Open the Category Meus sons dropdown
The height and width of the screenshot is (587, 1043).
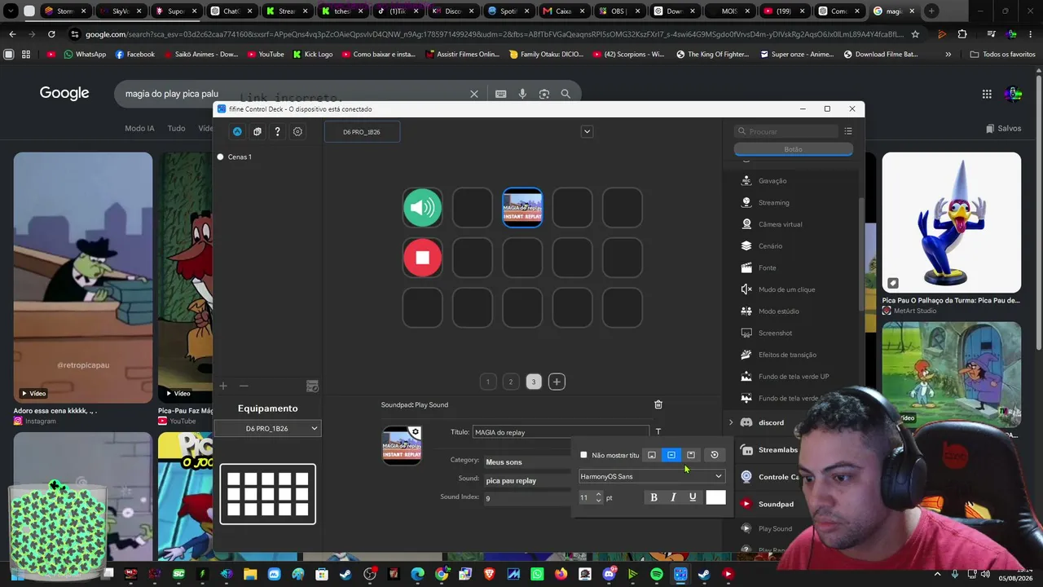[526, 462]
